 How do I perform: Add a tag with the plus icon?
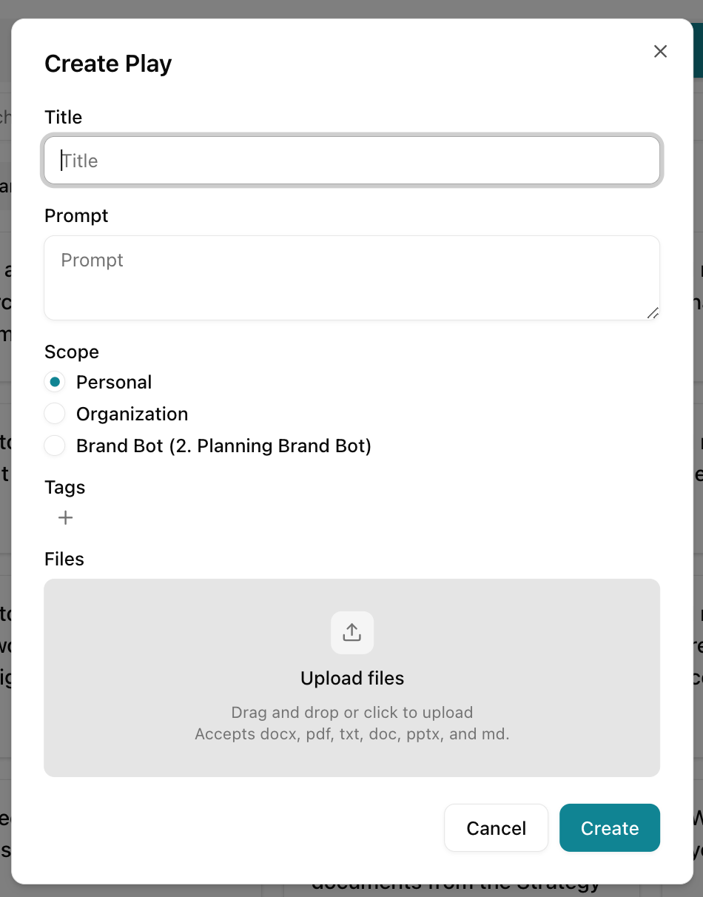pyautogui.click(x=66, y=518)
